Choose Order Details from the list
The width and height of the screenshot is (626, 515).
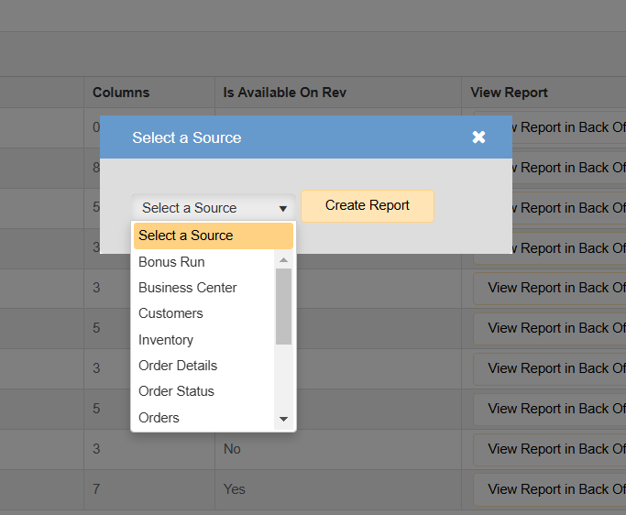[x=178, y=366]
